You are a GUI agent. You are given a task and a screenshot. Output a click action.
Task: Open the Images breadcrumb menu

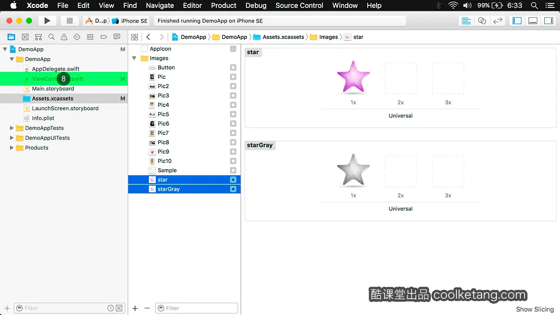coord(324,37)
